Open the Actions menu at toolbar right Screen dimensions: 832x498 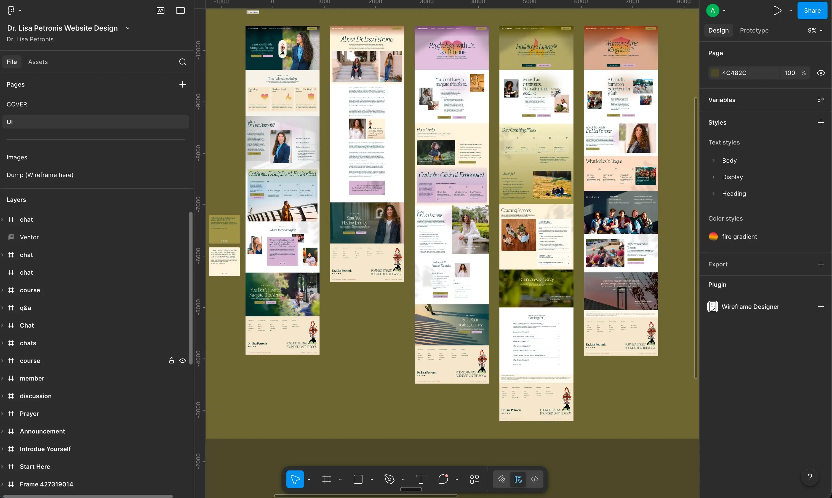474,479
